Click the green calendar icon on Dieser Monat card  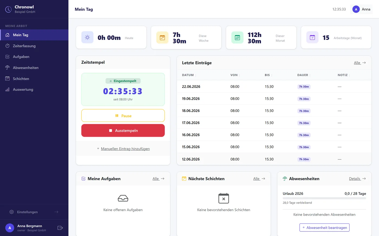[x=237, y=37]
